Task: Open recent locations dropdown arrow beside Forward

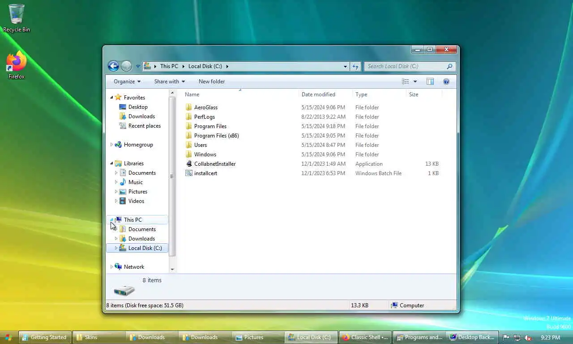Action: click(x=138, y=66)
